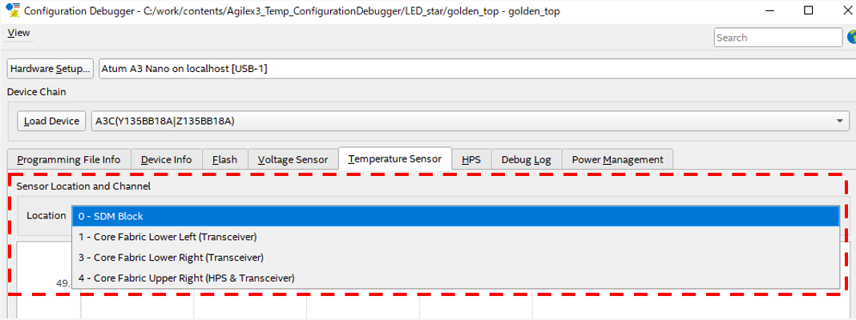Screen dimensions: 856x320
Task: Select 0 - SDM Block location option
Action: point(455,216)
